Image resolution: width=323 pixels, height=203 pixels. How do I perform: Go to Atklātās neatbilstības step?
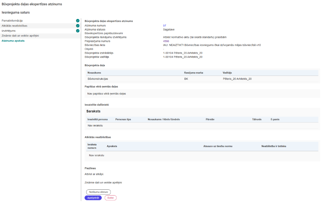14,26
